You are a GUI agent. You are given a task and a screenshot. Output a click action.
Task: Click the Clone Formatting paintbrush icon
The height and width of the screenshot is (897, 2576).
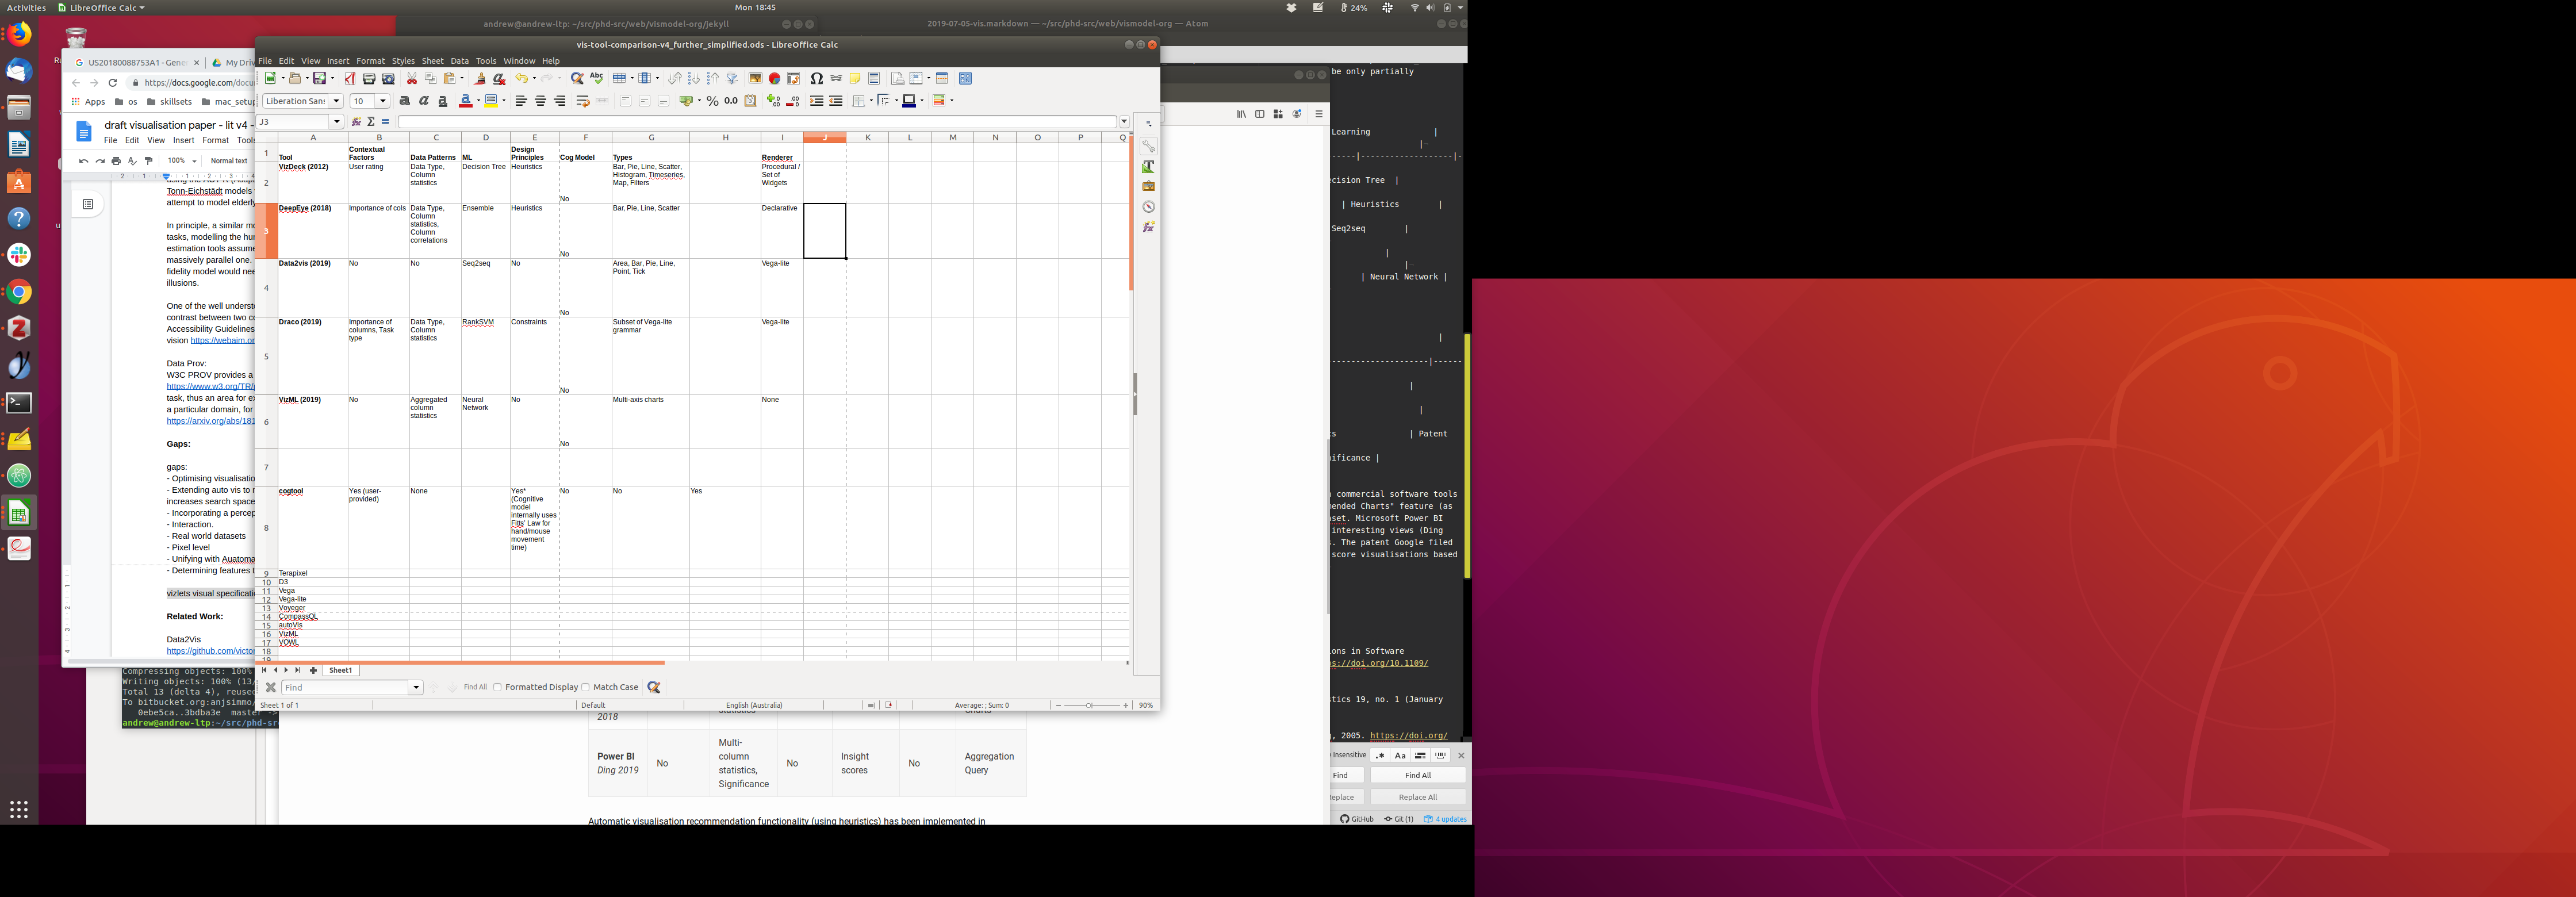click(x=480, y=79)
